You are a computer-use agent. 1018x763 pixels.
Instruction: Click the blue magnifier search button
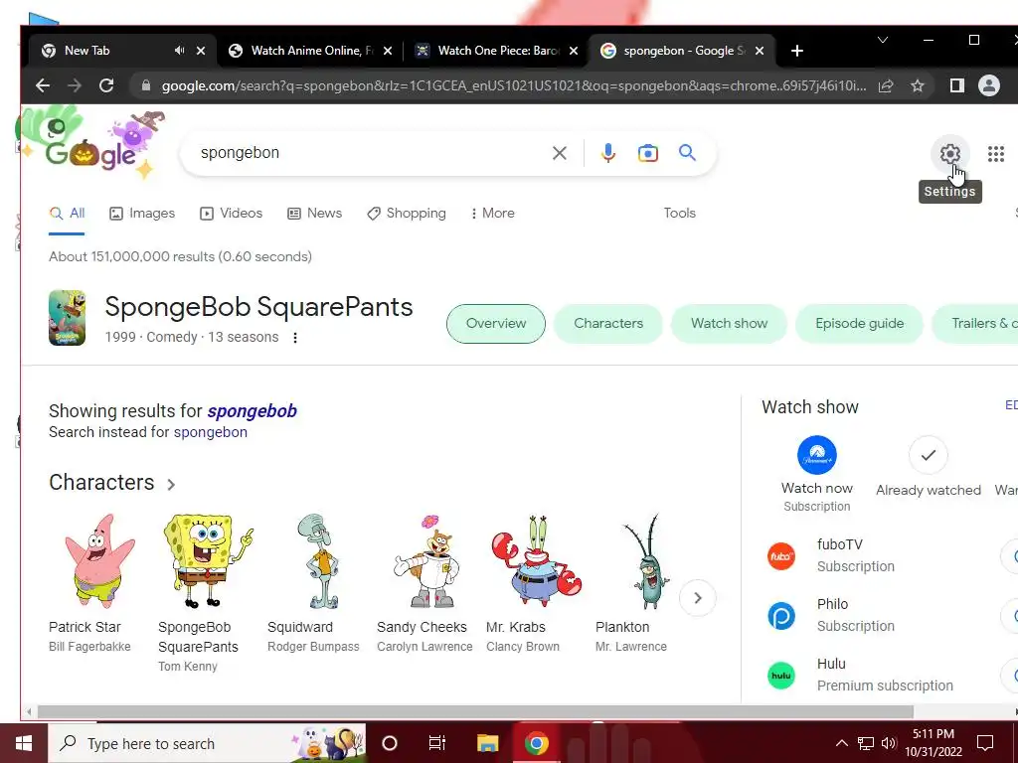[688, 152]
